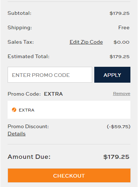Click the promo discount amount (-$59.75)
Image resolution: width=138 pixels, height=187 pixels.
pos(118,127)
